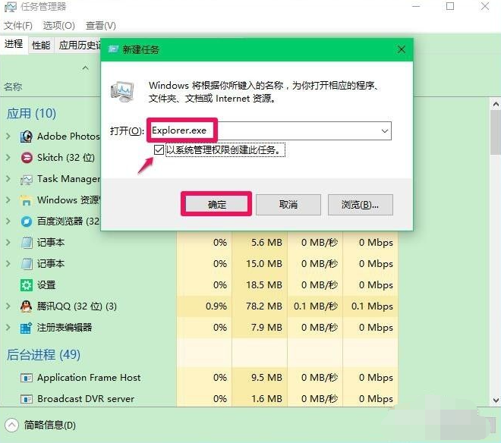Click 简略信息(D) link

click(50, 425)
